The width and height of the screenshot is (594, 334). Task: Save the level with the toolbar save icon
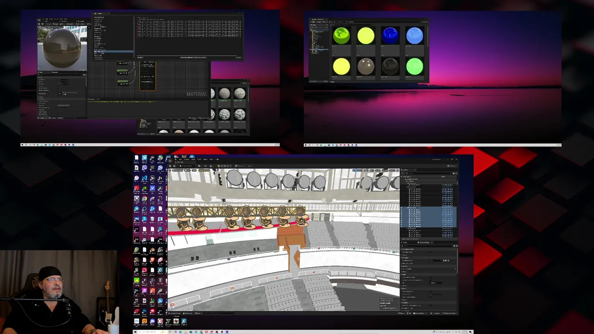coord(171,166)
